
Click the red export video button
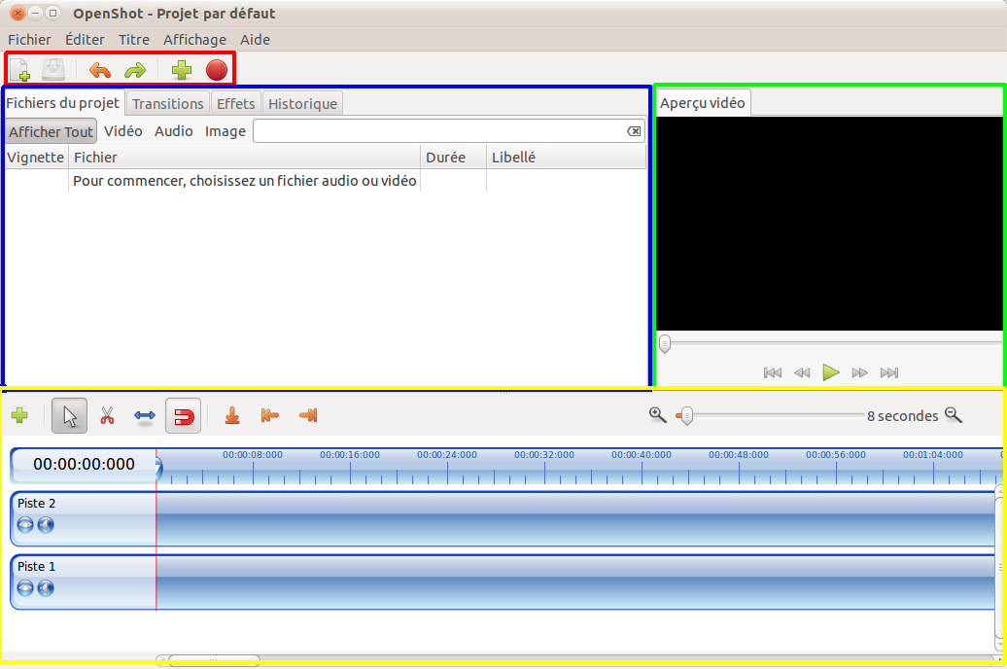click(217, 70)
